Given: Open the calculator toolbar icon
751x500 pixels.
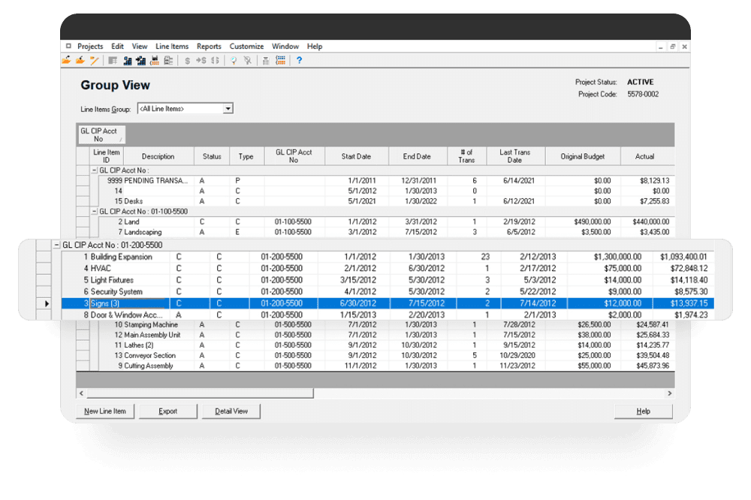Looking at the screenshot, I should click(x=267, y=60).
